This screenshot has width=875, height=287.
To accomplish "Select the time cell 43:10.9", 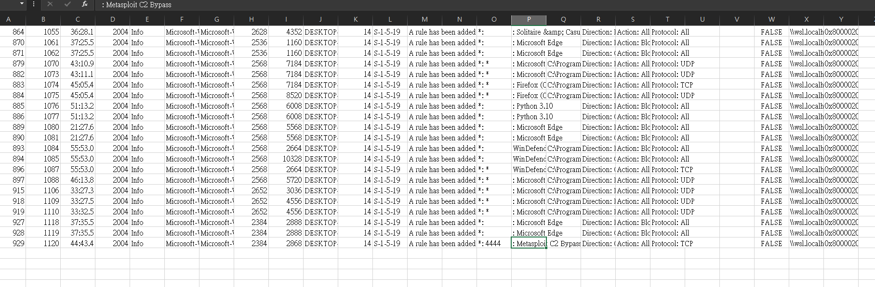I will 78,63.
